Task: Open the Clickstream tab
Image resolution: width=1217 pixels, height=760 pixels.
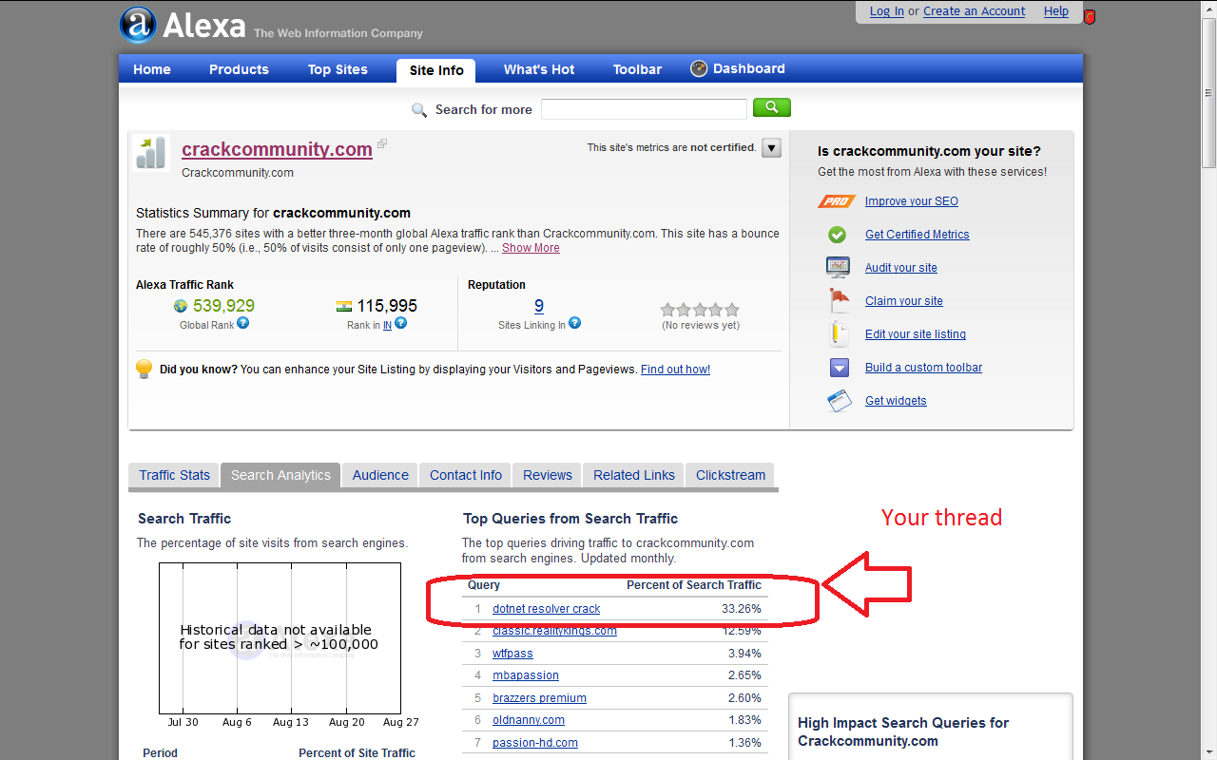Action: (x=730, y=475)
